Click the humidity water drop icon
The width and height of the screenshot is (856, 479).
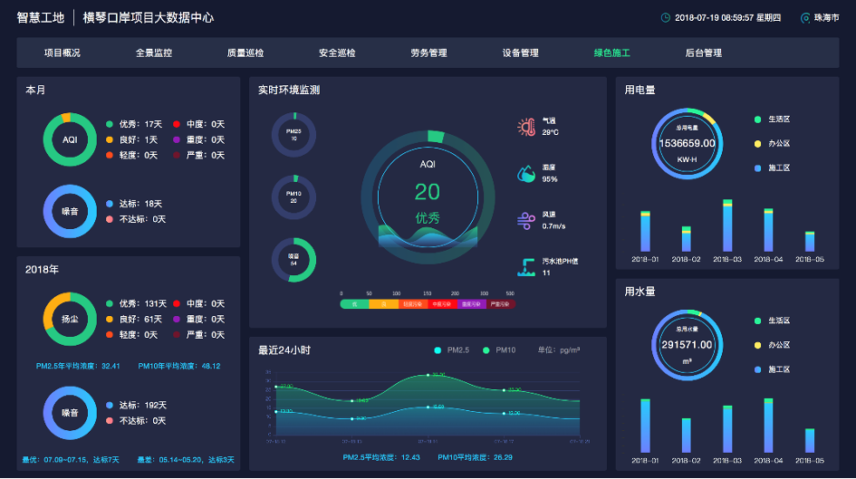pyautogui.click(x=526, y=174)
